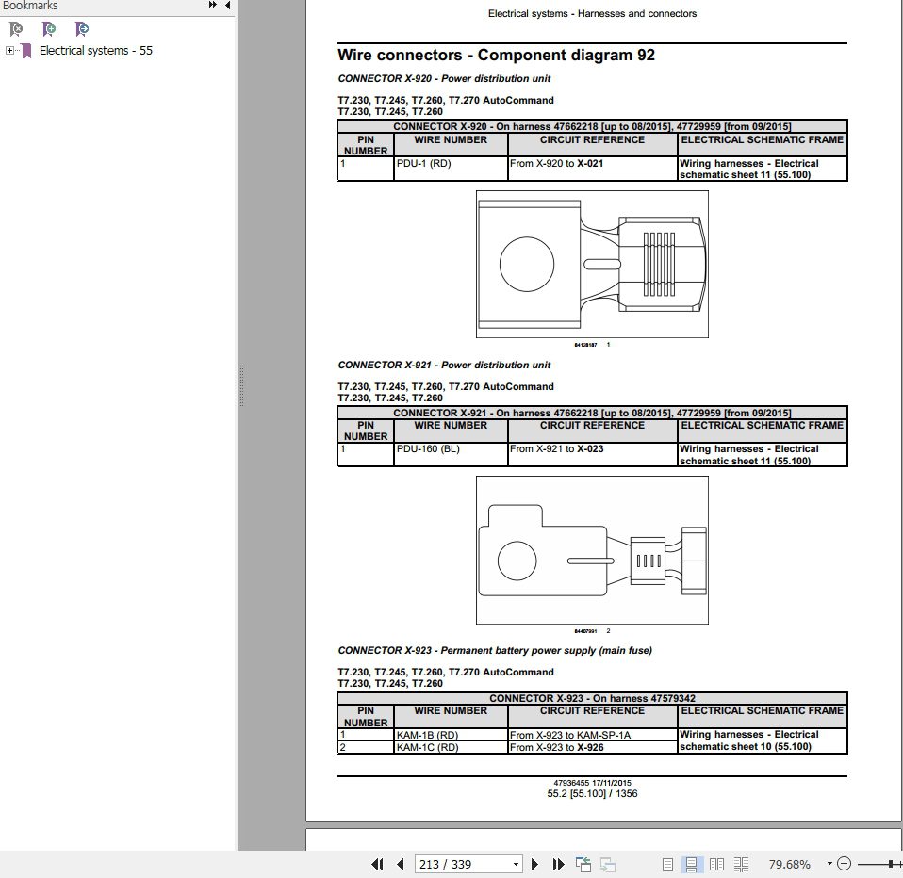Image resolution: width=903 pixels, height=878 pixels.
Task: Open the zoom level dropdown arrow
Action: tap(829, 864)
